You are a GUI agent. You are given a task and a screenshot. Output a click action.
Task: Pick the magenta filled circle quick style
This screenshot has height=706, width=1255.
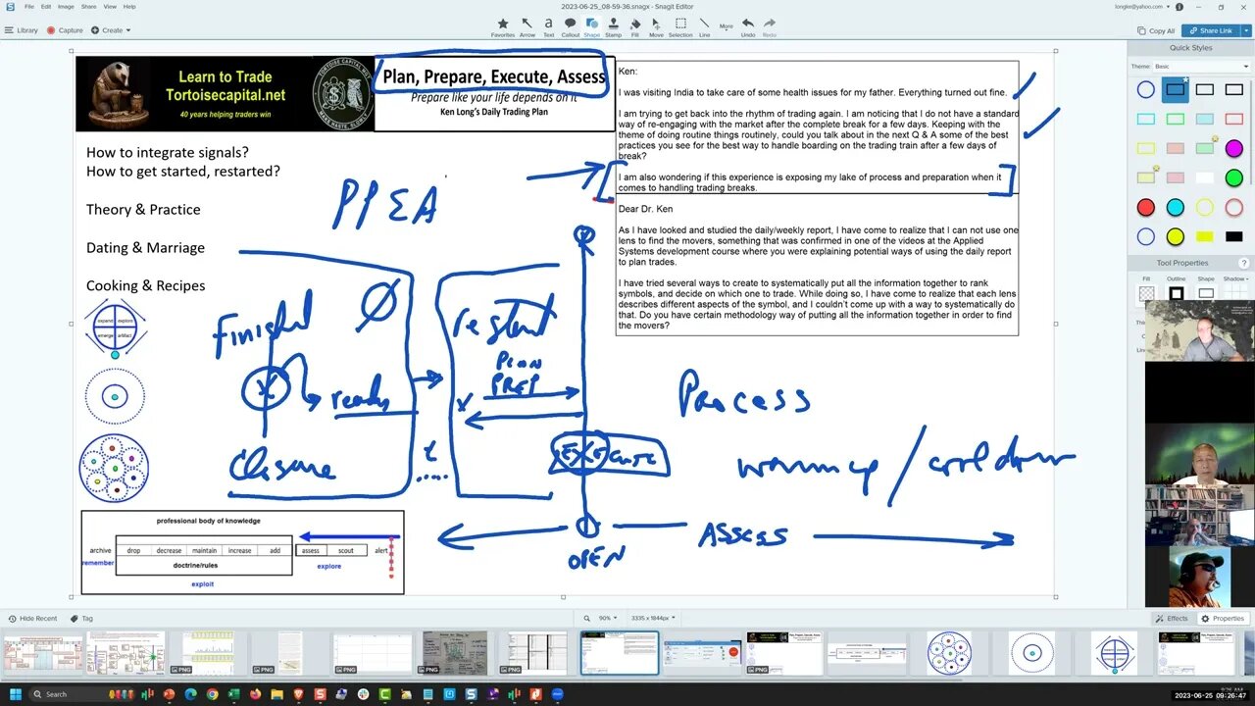1233,149
